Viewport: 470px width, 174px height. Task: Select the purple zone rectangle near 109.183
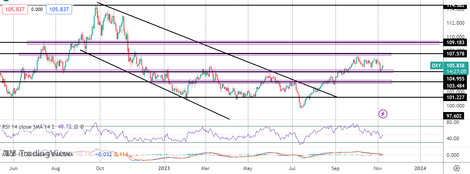[x=233, y=43]
